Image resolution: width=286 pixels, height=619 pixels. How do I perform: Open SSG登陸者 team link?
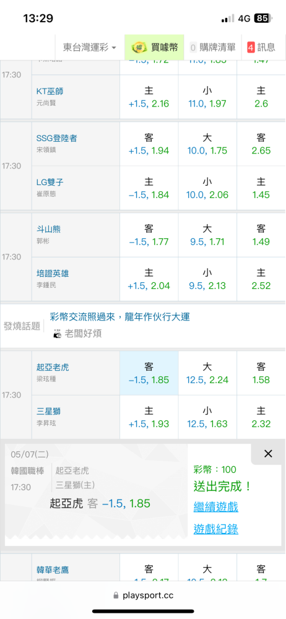(57, 138)
